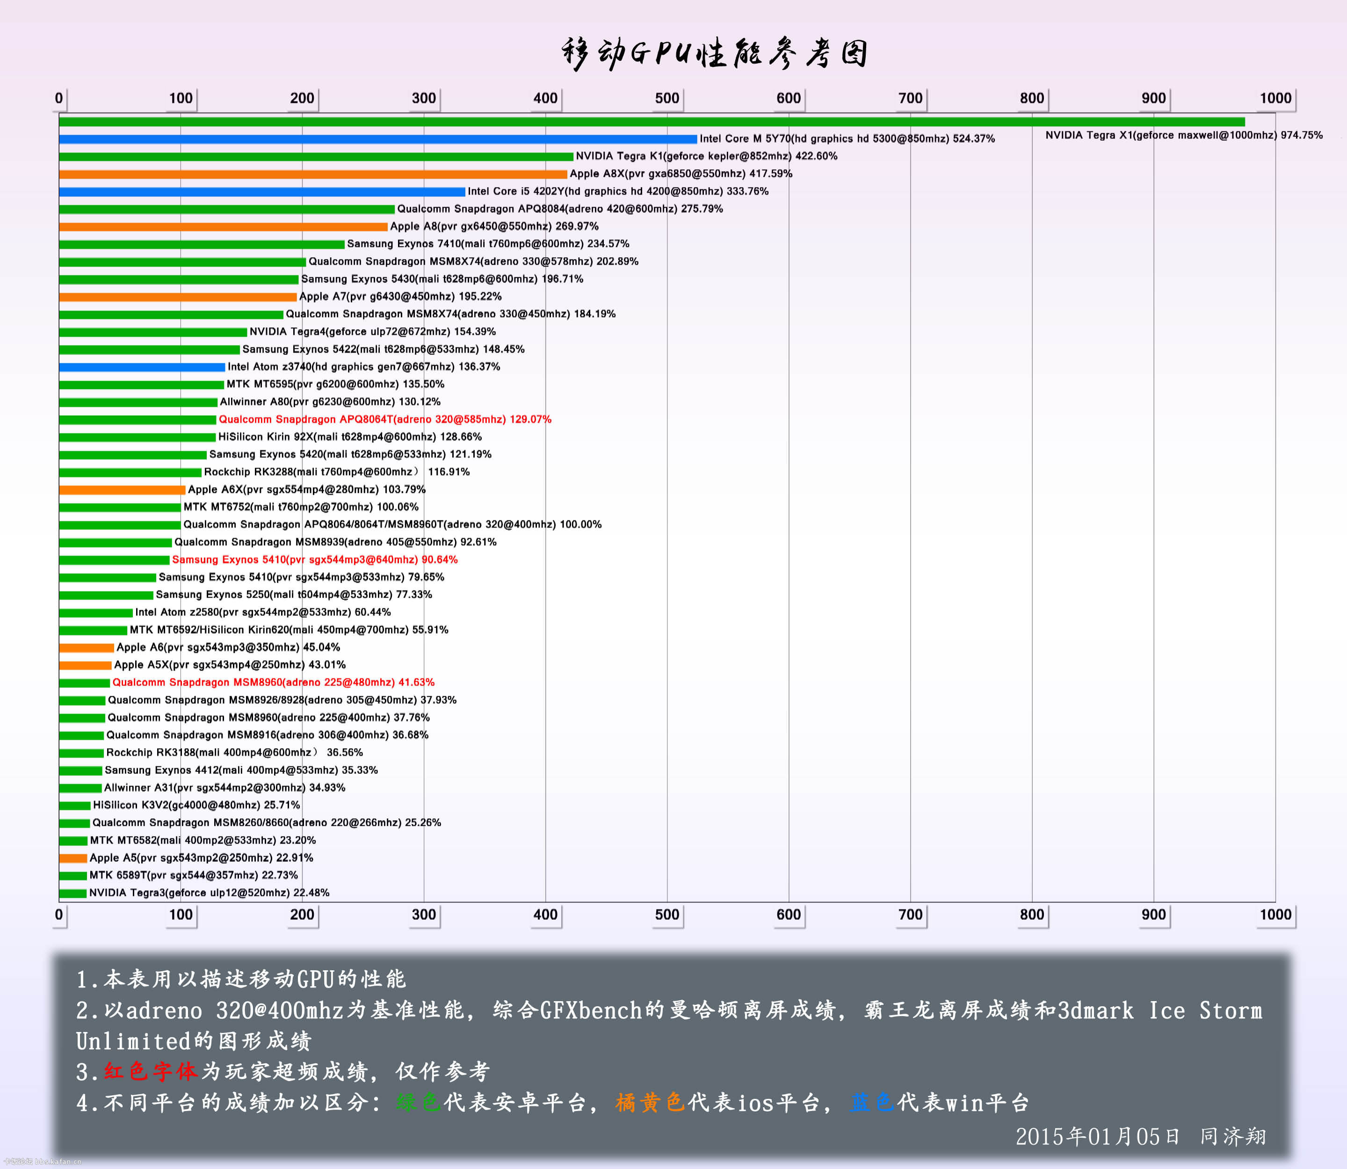Click the NVIDIA Tegra3 22.48% label

[x=210, y=893]
